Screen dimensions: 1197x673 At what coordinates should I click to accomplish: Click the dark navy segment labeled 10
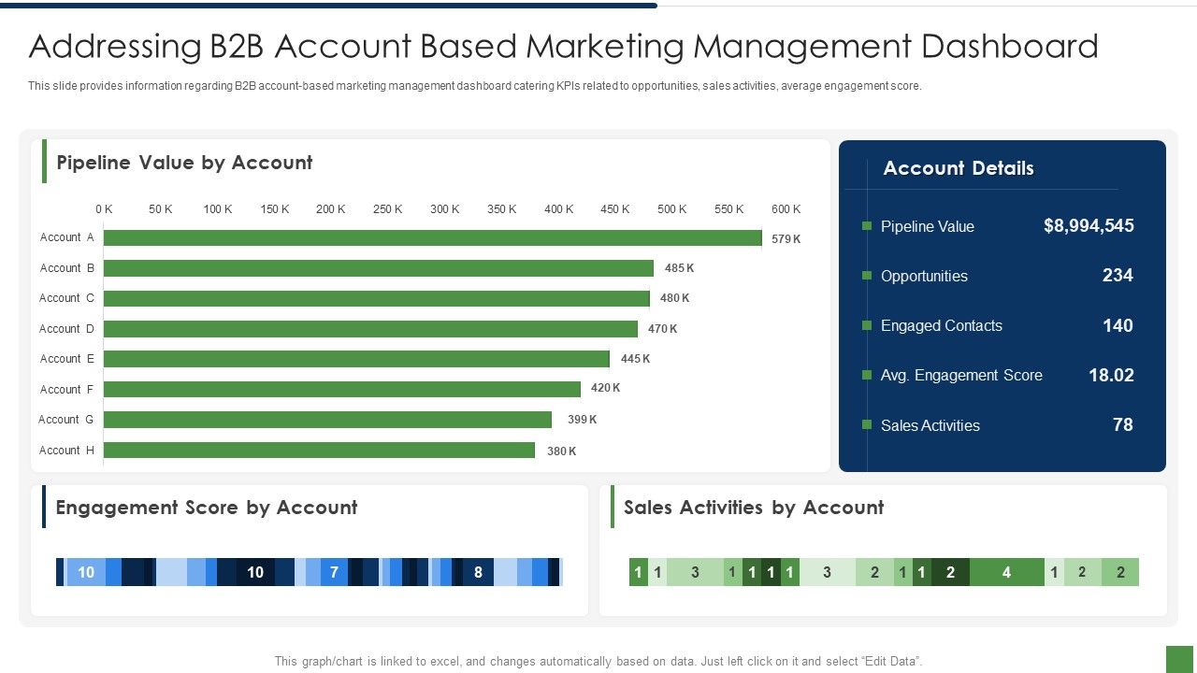[255, 572]
